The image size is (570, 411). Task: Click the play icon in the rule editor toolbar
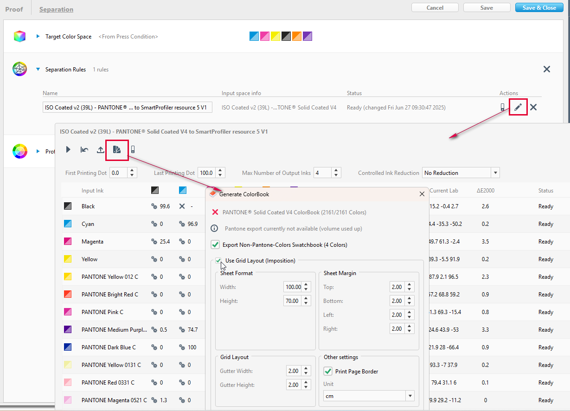[68, 149]
